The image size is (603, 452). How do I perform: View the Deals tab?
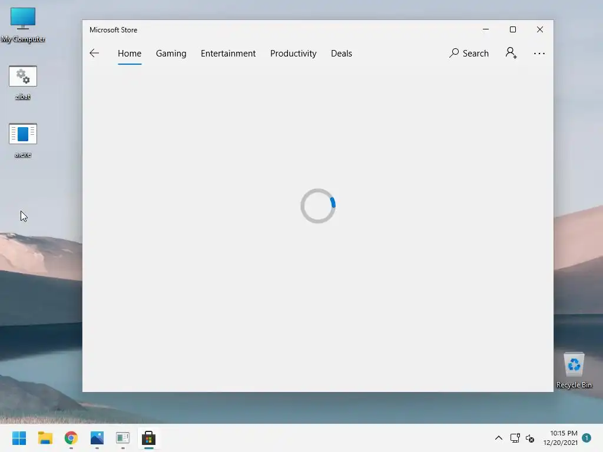click(x=342, y=54)
